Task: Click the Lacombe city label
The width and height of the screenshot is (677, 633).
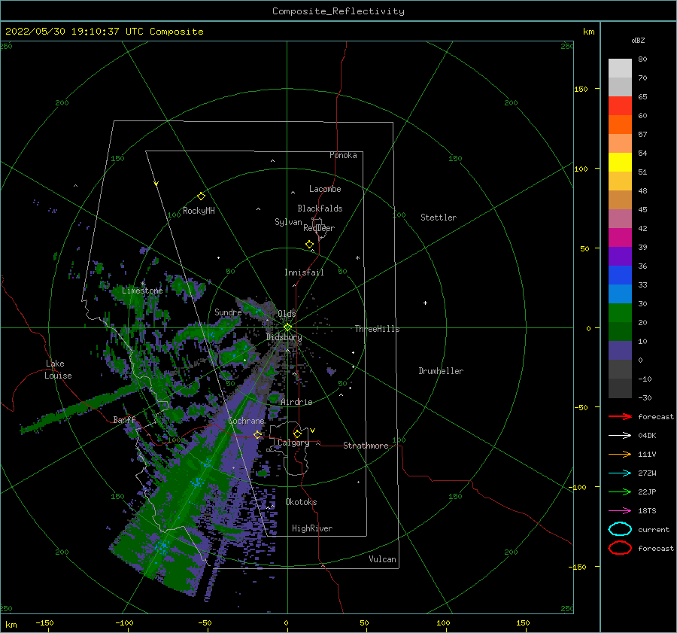Action: coord(325,189)
